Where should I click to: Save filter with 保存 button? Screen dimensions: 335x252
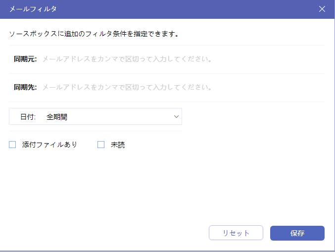[x=297, y=233]
